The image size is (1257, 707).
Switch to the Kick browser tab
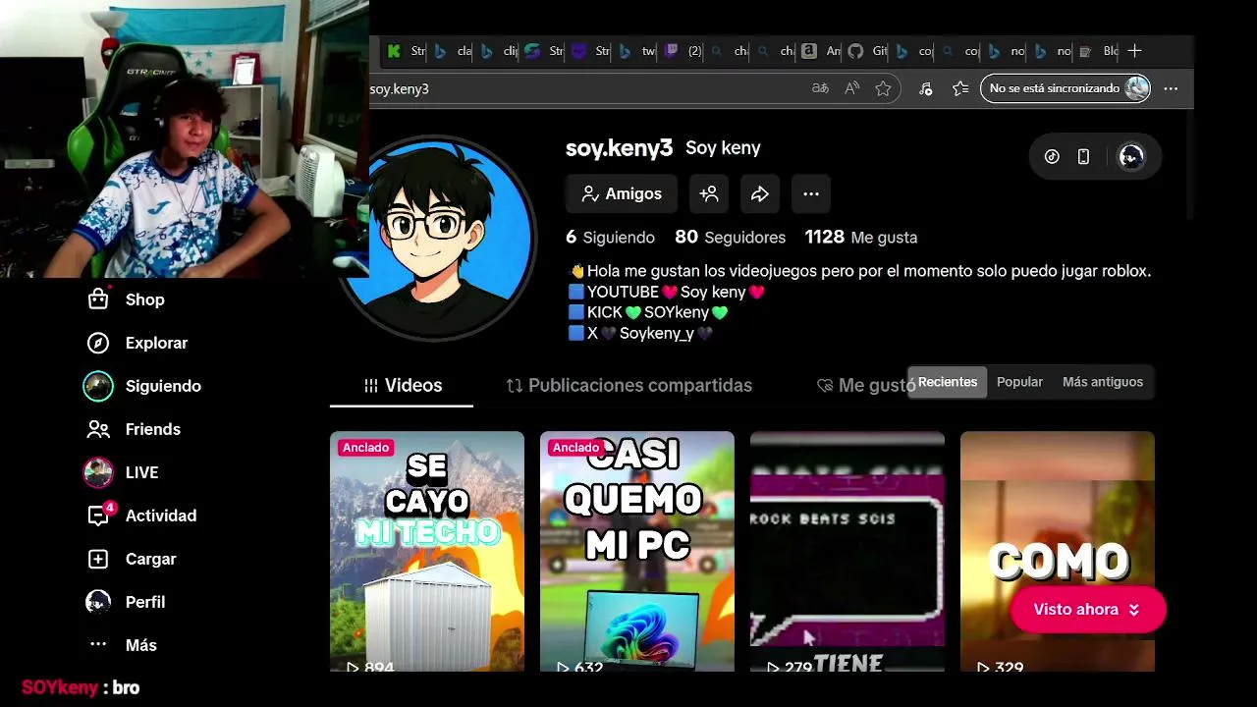(x=406, y=51)
